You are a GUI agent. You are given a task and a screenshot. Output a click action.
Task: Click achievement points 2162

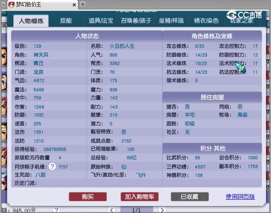point(126,141)
